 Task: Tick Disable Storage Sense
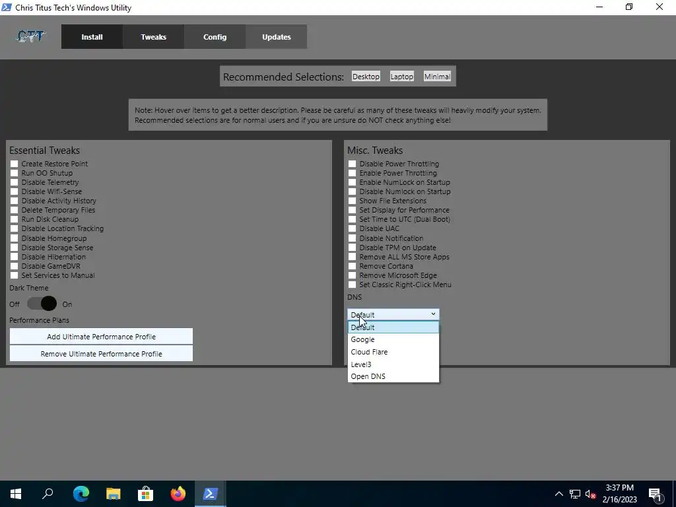tap(15, 248)
